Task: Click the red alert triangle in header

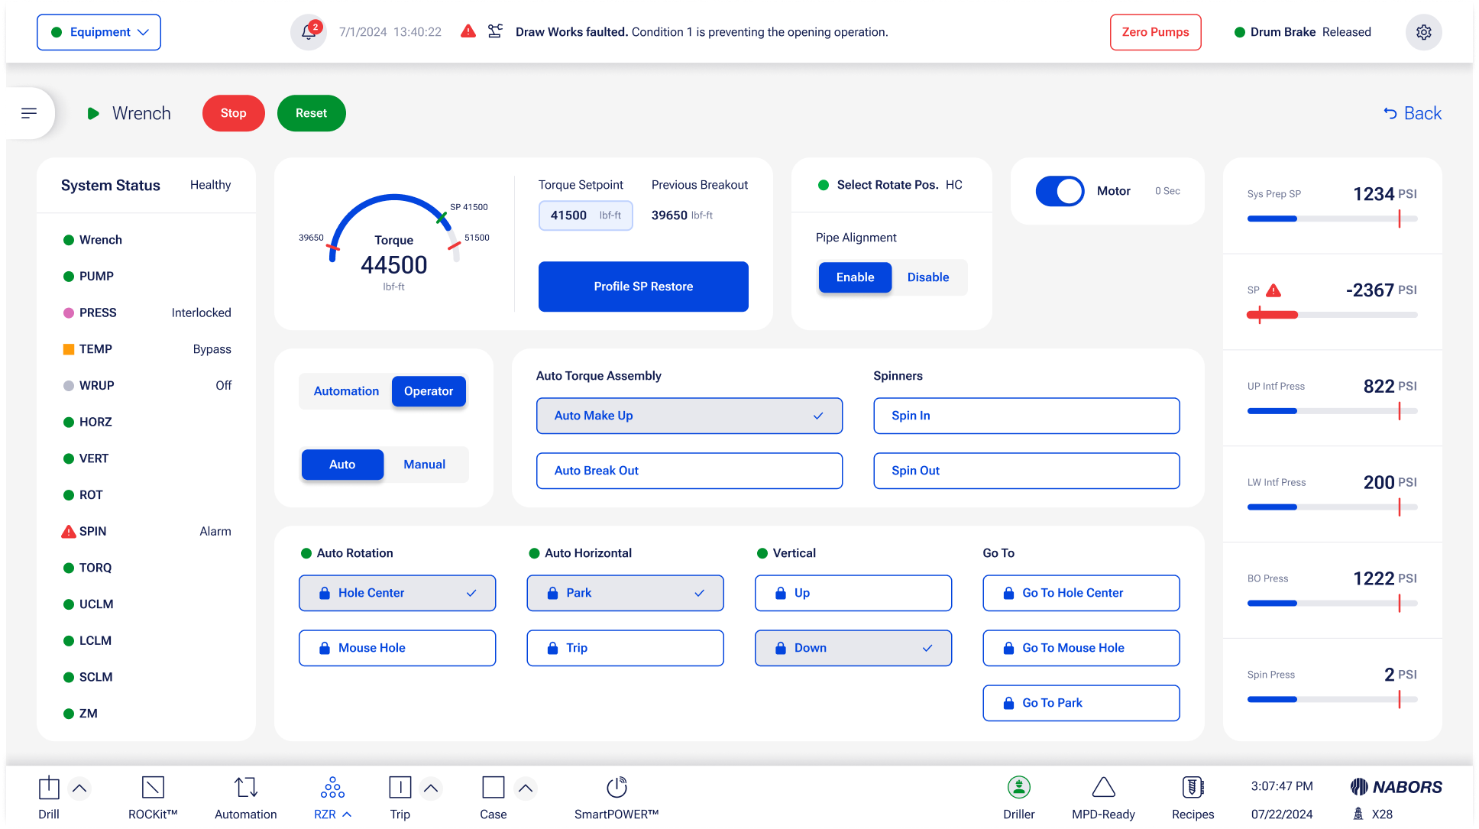Action: (x=468, y=31)
